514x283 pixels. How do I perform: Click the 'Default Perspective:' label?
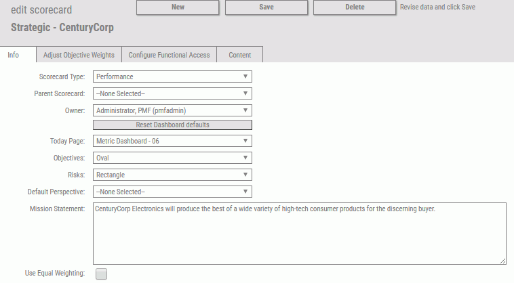coord(56,192)
